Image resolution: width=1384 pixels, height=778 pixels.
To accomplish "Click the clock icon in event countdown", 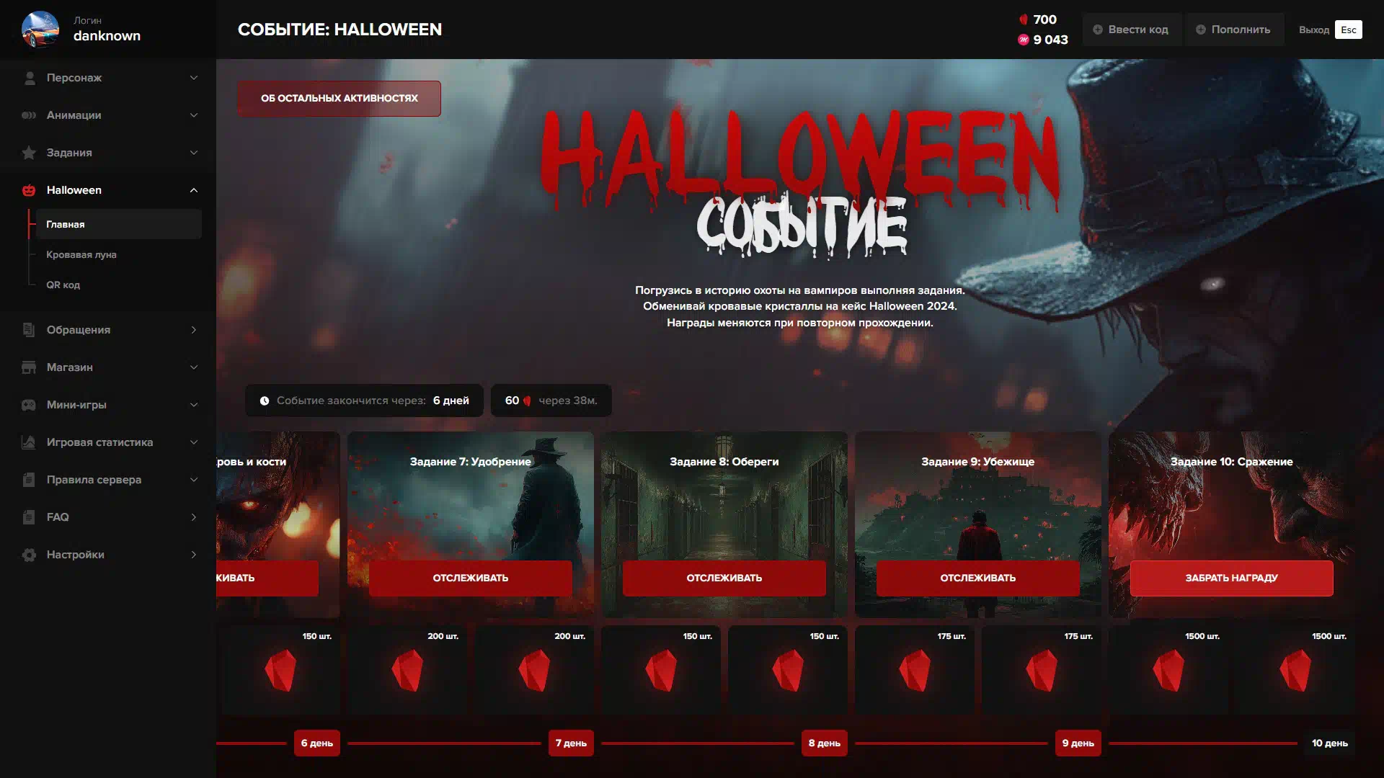I will pyautogui.click(x=265, y=401).
